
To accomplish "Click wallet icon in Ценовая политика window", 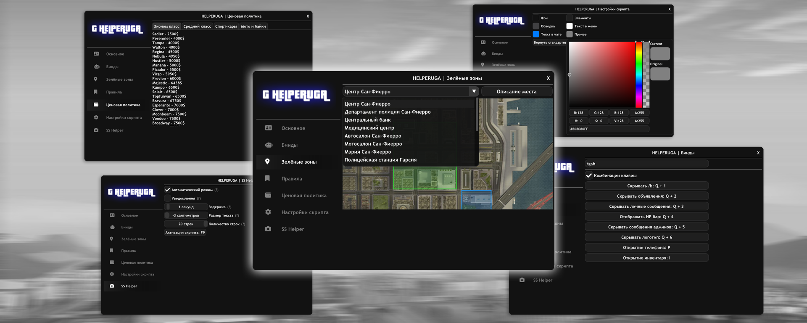I will pyautogui.click(x=96, y=105).
